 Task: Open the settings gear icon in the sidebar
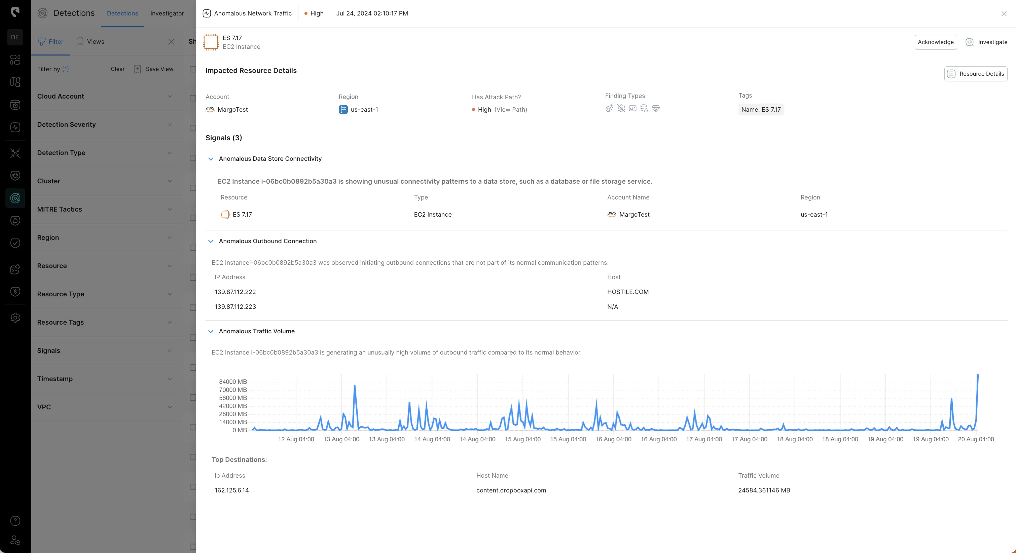15,318
